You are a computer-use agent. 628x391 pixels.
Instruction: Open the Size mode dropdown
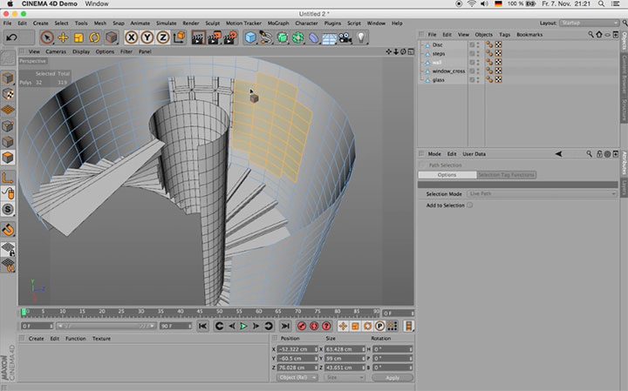[344, 377]
